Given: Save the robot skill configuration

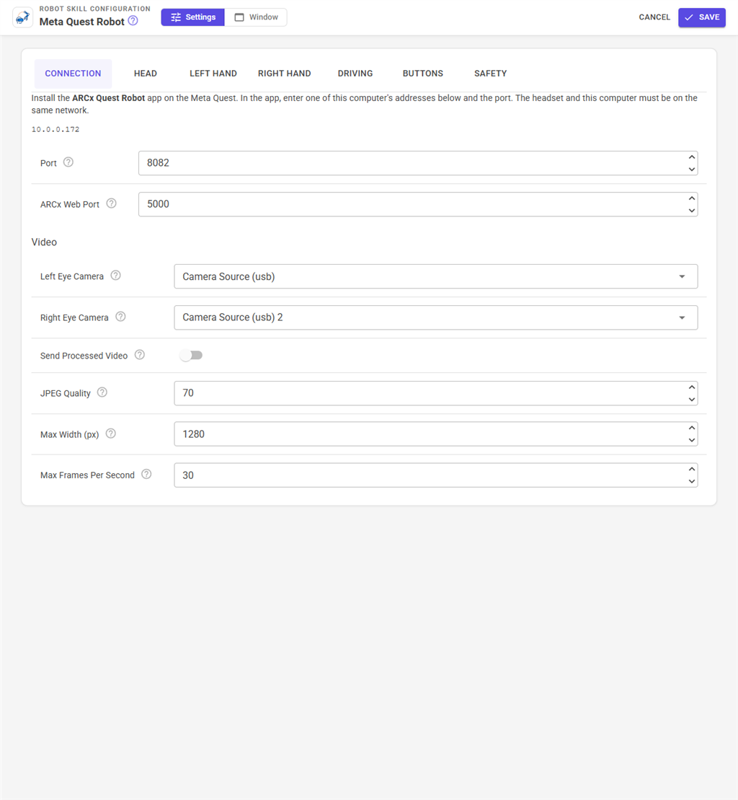Looking at the screenshot, I should click(x=702, y=17).
